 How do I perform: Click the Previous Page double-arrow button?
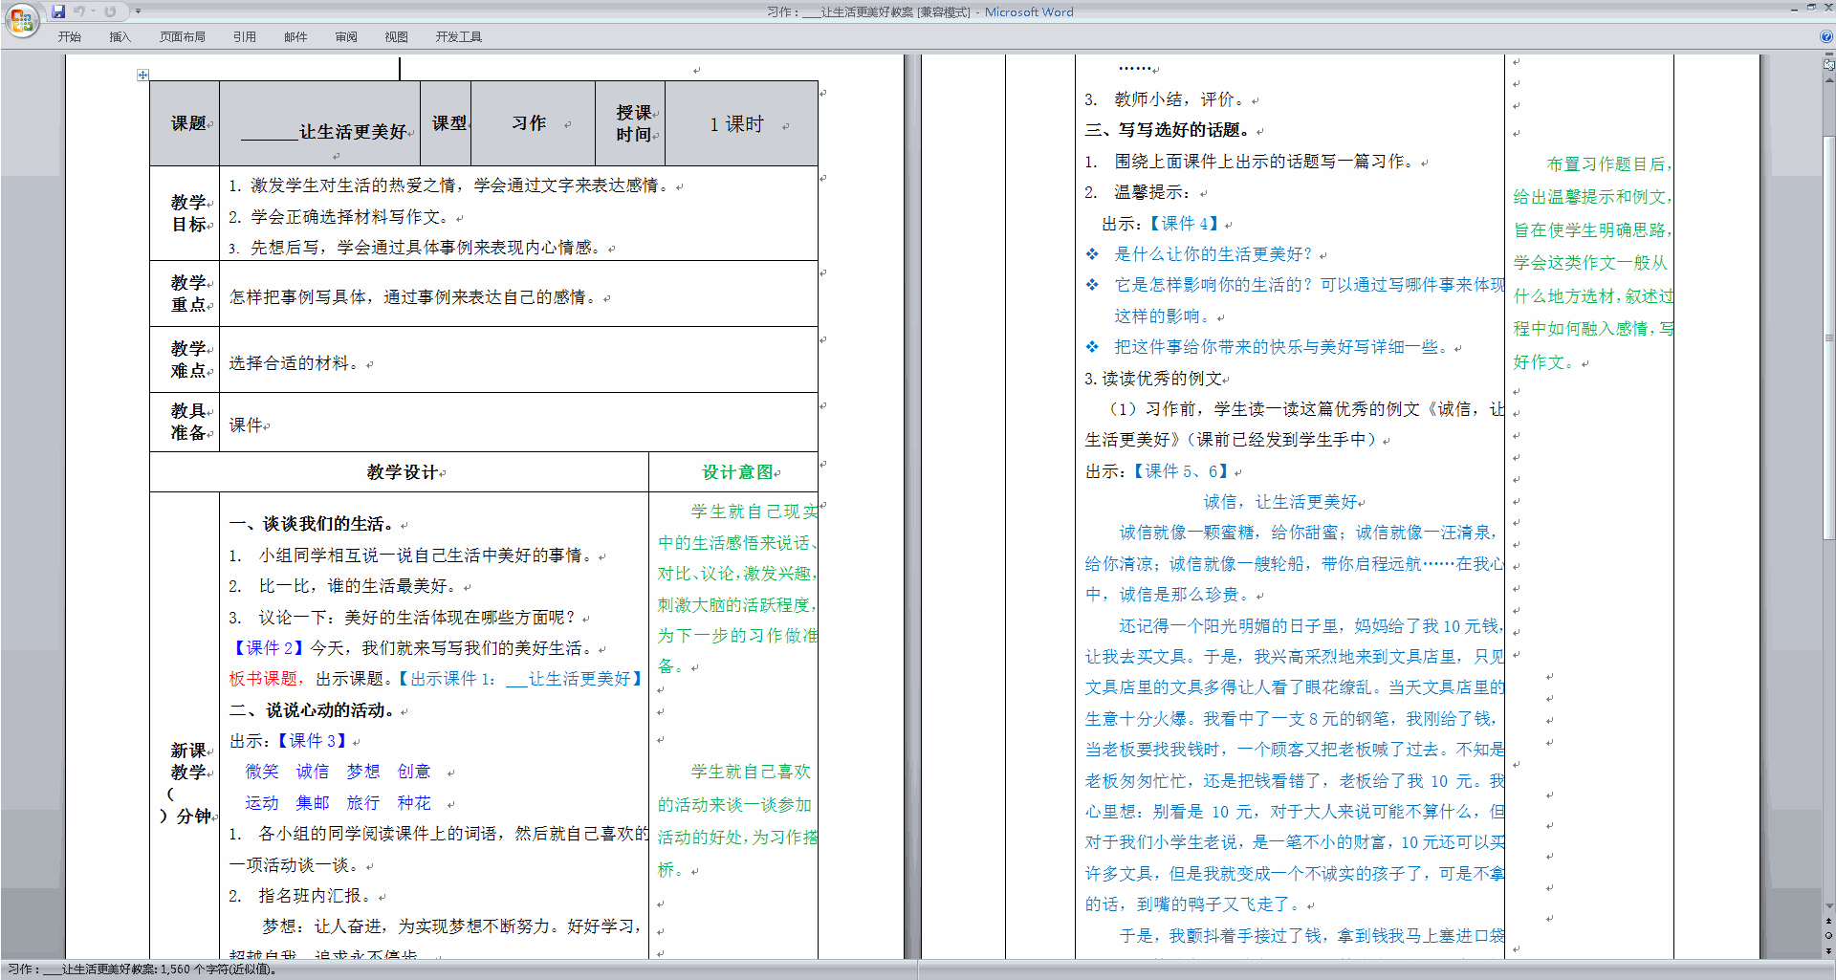click(x=1828, y=922)
